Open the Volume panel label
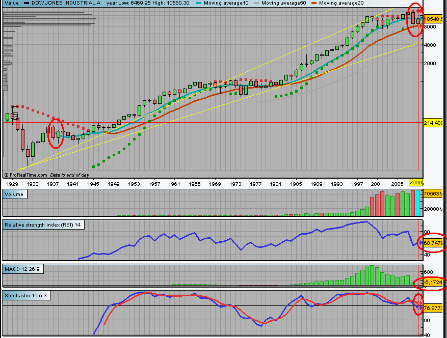This screenshot has height=338, width=447. coord(15,194)
